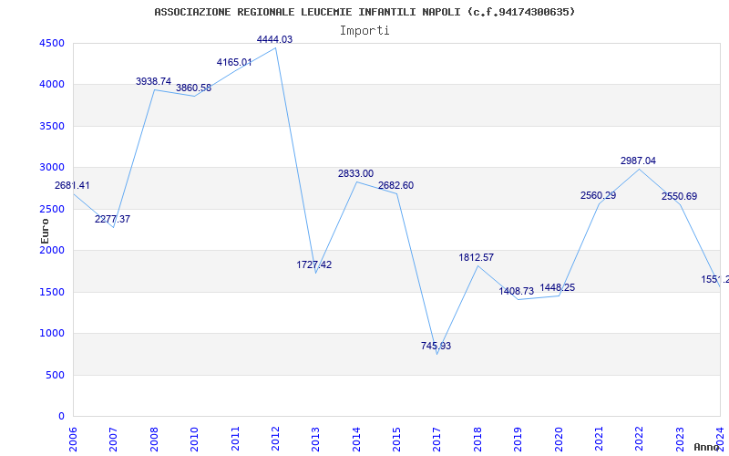Select the 4165.01 data label
Screen dimensions: 729x456
pyautogui.click(x=234, y=62)
